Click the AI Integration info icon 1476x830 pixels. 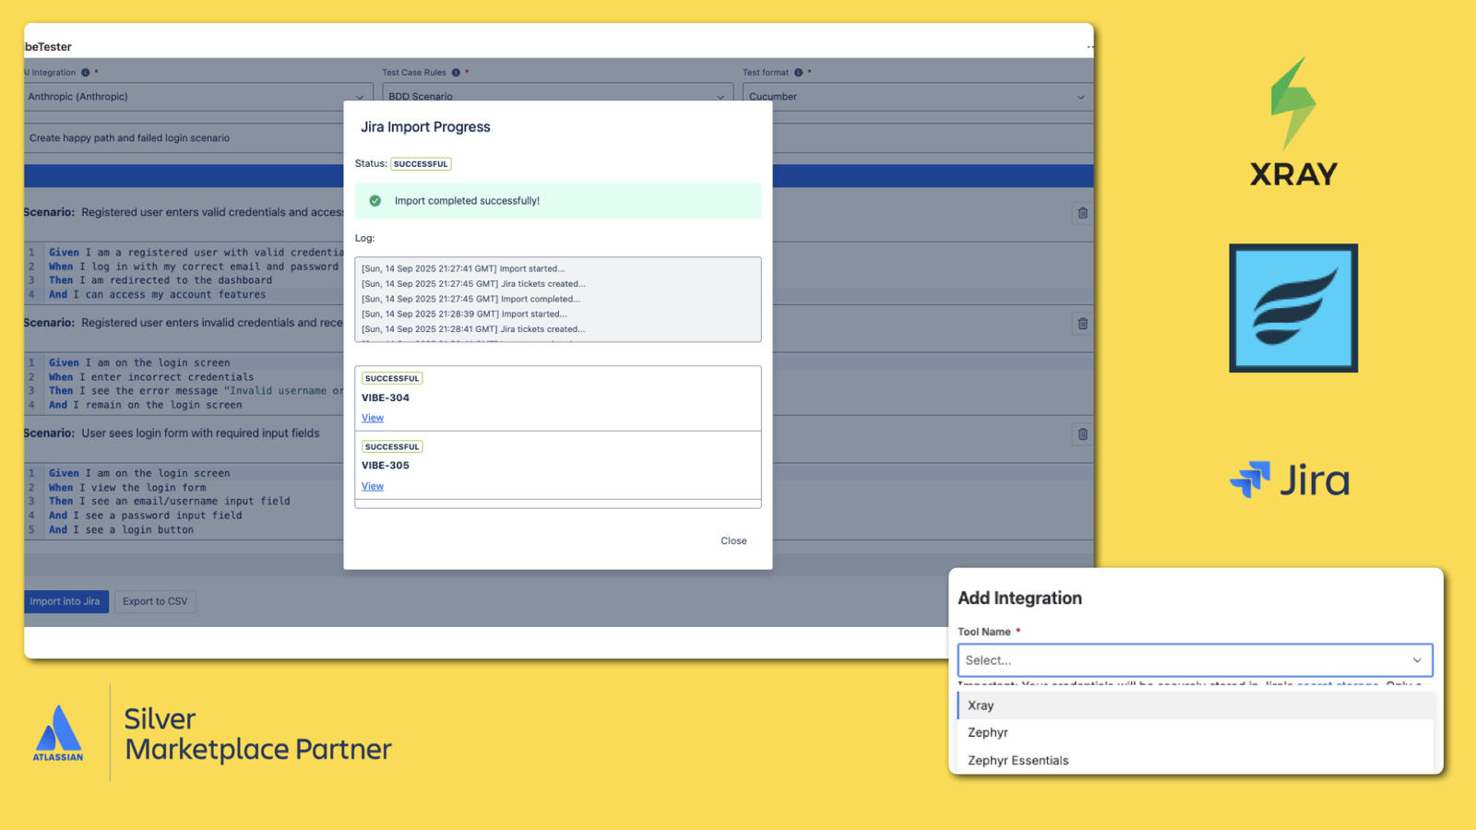pyautogui.click(x=85, y=72)
